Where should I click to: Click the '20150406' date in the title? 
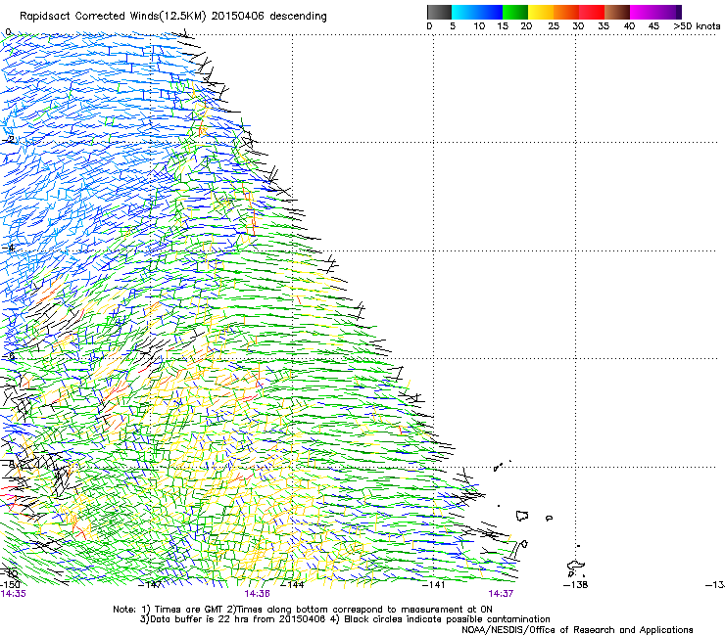238,17
